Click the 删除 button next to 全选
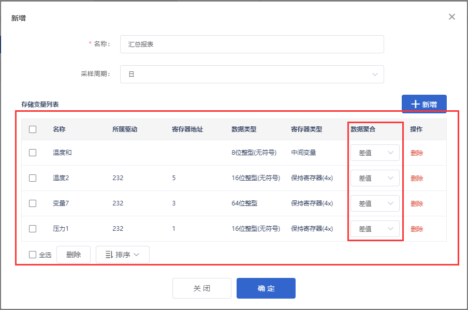 point(74,255)
